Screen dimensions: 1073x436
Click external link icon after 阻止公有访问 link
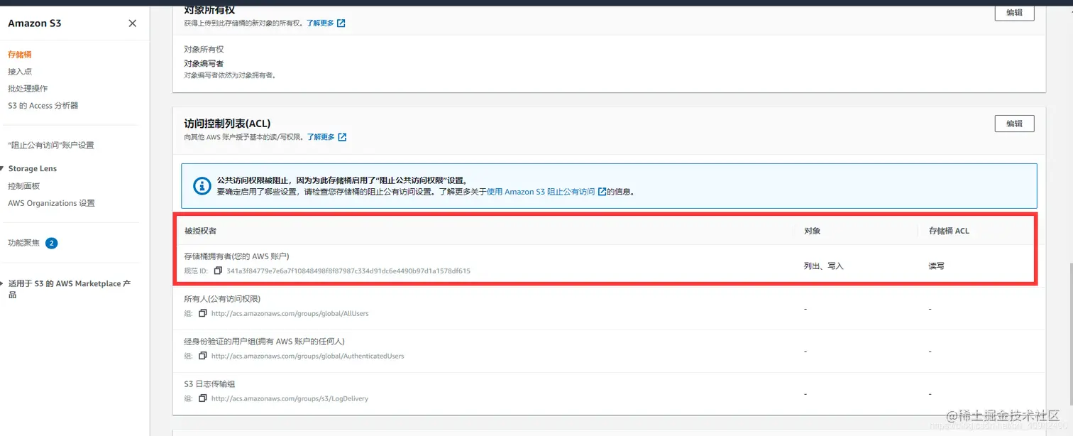tap(602, 192)
